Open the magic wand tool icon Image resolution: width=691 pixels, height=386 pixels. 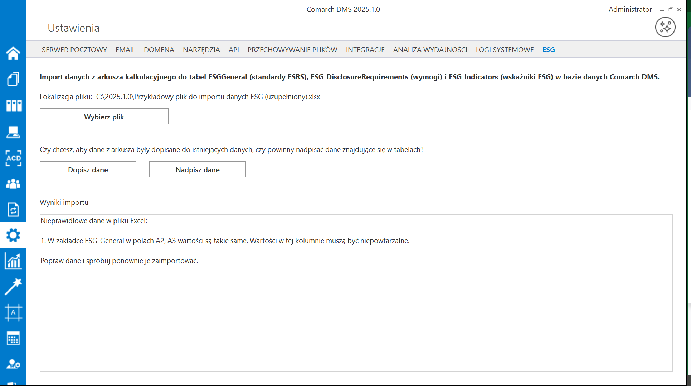[13, 287]
